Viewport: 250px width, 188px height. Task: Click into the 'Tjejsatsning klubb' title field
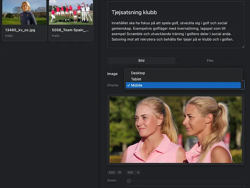coord(134,12)
